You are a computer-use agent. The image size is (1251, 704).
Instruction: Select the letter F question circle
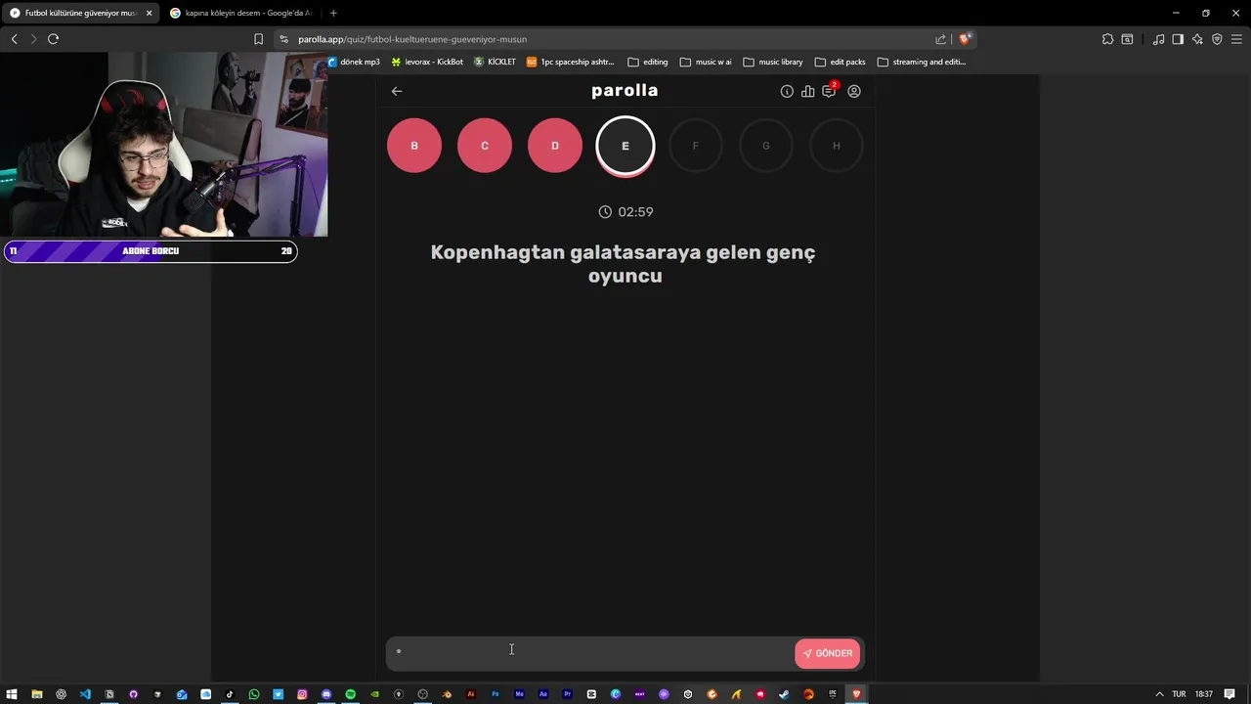coord(696,146)
